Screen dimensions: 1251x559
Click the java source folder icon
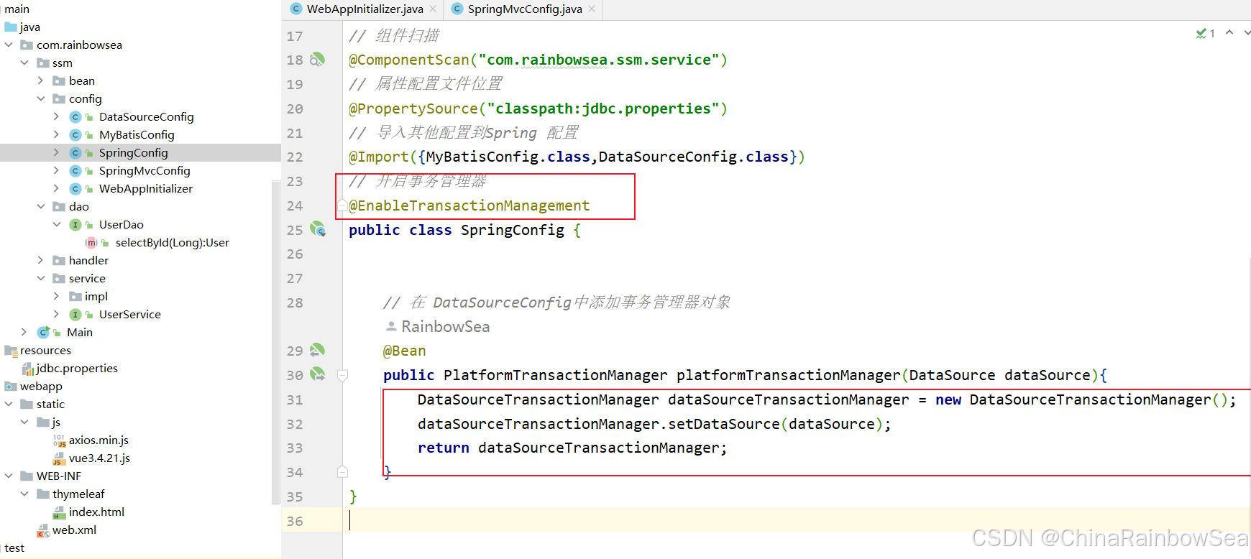pos(11,27)
